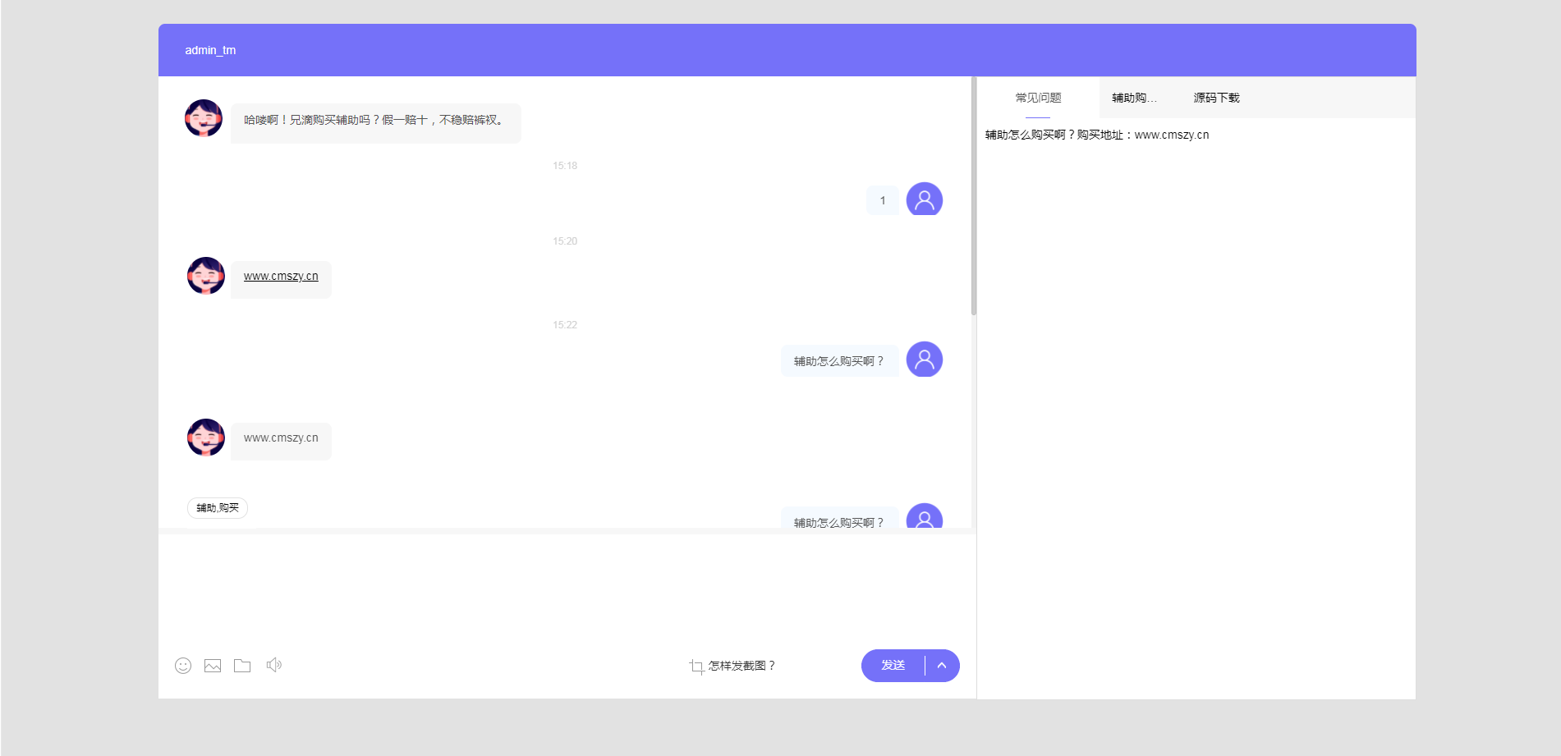Select FAQ entry 辅助怎么购买啊？购买地址
The height and width of the screenshot is (756, 1561).
1097,135
